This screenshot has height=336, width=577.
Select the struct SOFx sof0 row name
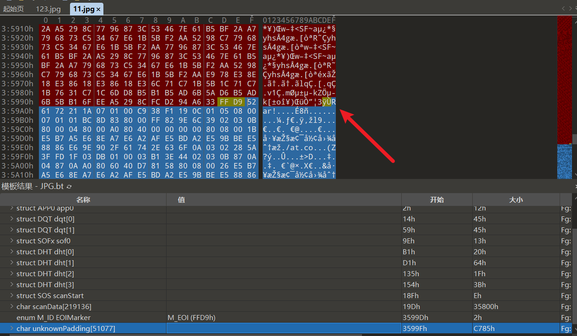coord(43,241)
